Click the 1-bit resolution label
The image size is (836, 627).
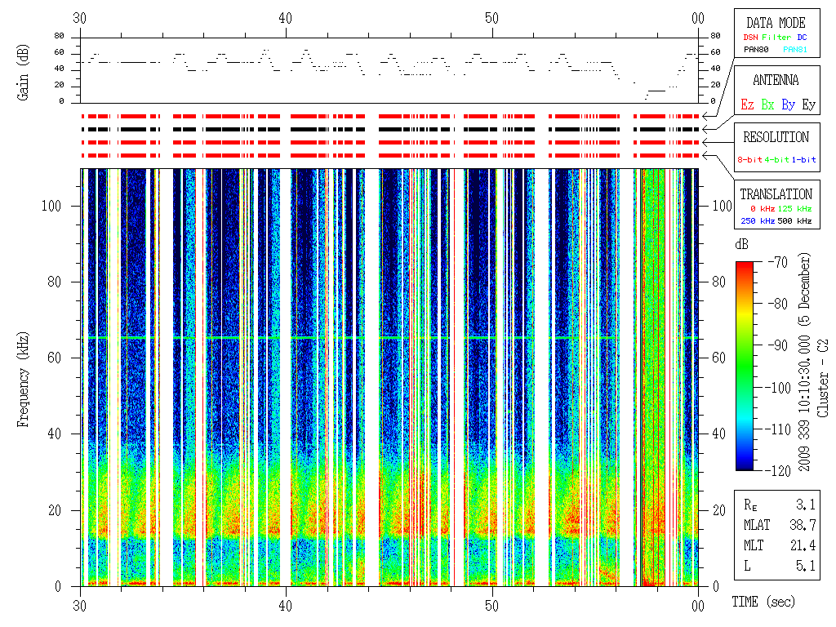point(803,160)
